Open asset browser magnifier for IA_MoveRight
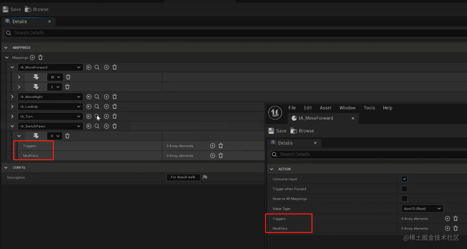This screenshot has height=249, width=467. 97,97
